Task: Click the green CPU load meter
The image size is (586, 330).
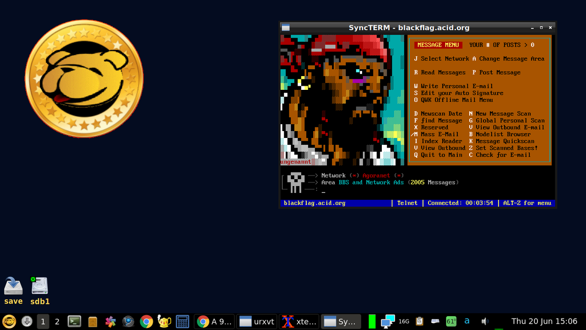Action: click(372, 321)
